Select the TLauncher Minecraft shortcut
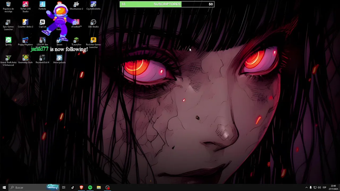Screen dimensions: 340x191 [76, 41]
